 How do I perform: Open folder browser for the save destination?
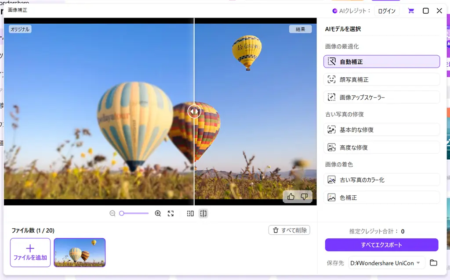(433, 262)
